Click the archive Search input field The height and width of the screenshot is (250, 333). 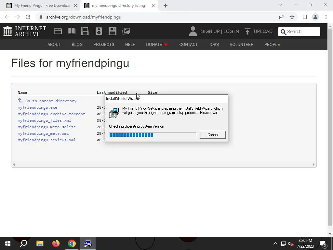tap(299, 32)
